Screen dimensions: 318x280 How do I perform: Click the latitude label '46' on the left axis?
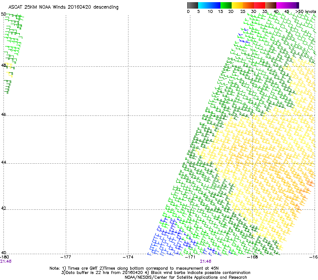pyautogui.click(x=3, y=115)
